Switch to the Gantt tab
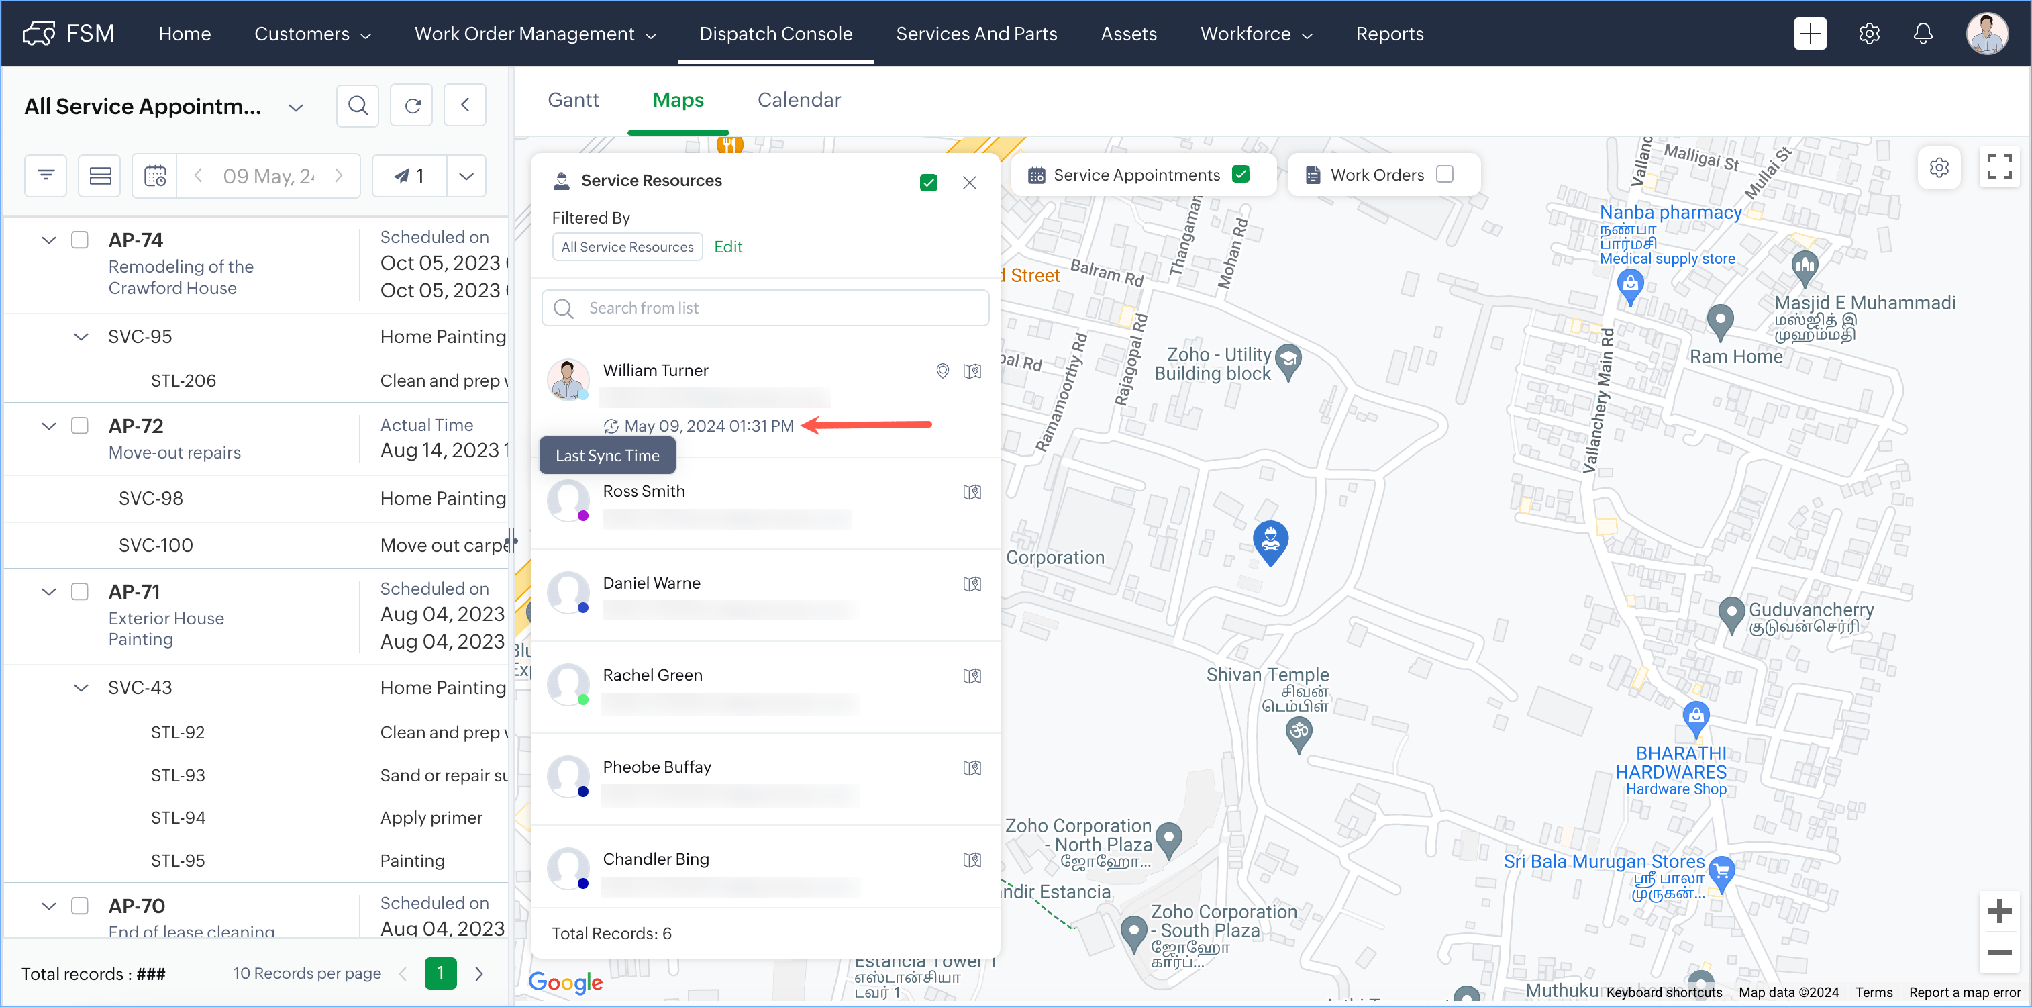This screenshot has height=1007, width=2032. [x=572, y=99]
